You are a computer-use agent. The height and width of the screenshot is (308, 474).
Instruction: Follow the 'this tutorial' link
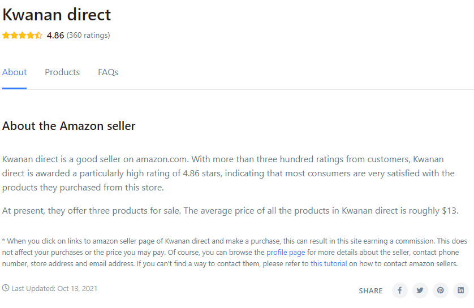[x=329, y=263]
